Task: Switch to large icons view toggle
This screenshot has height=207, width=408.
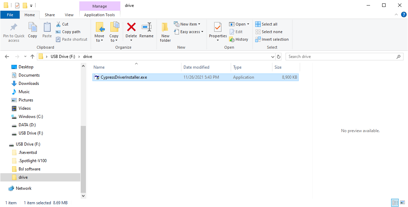Action: pyautogui.click(x=402, y=203)
